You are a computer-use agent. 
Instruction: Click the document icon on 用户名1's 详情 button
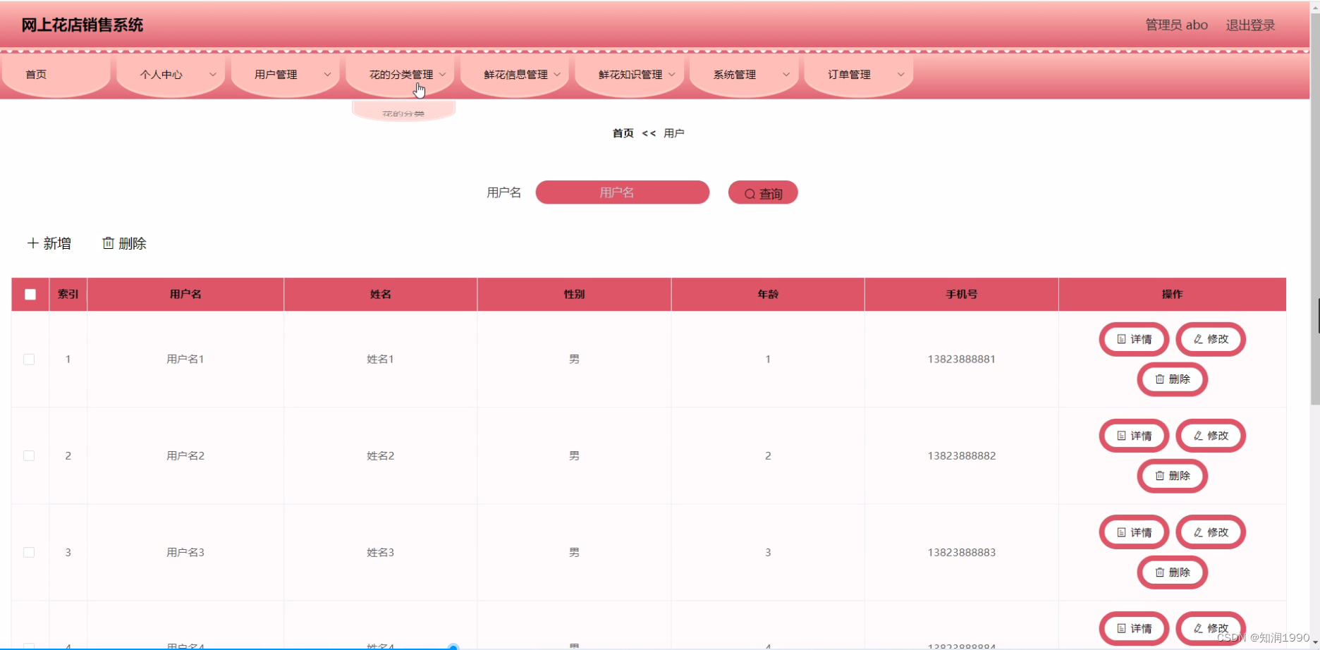[x=1121, y=339]
